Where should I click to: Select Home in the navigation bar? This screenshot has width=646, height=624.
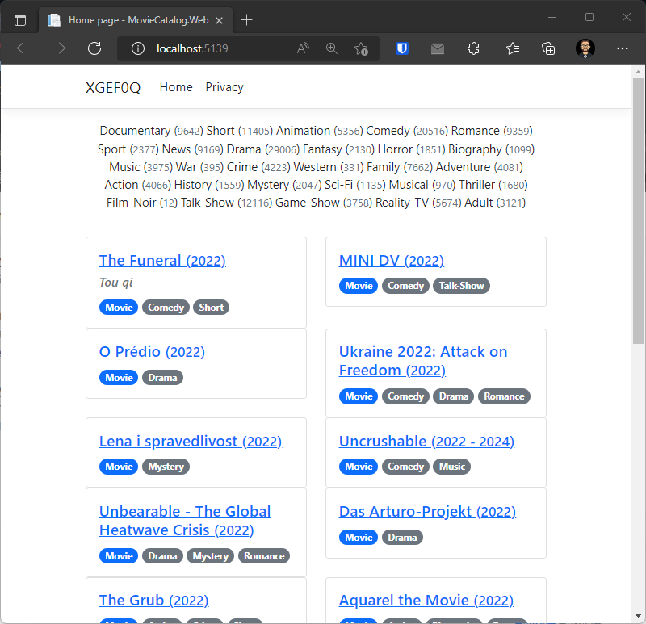176,87
